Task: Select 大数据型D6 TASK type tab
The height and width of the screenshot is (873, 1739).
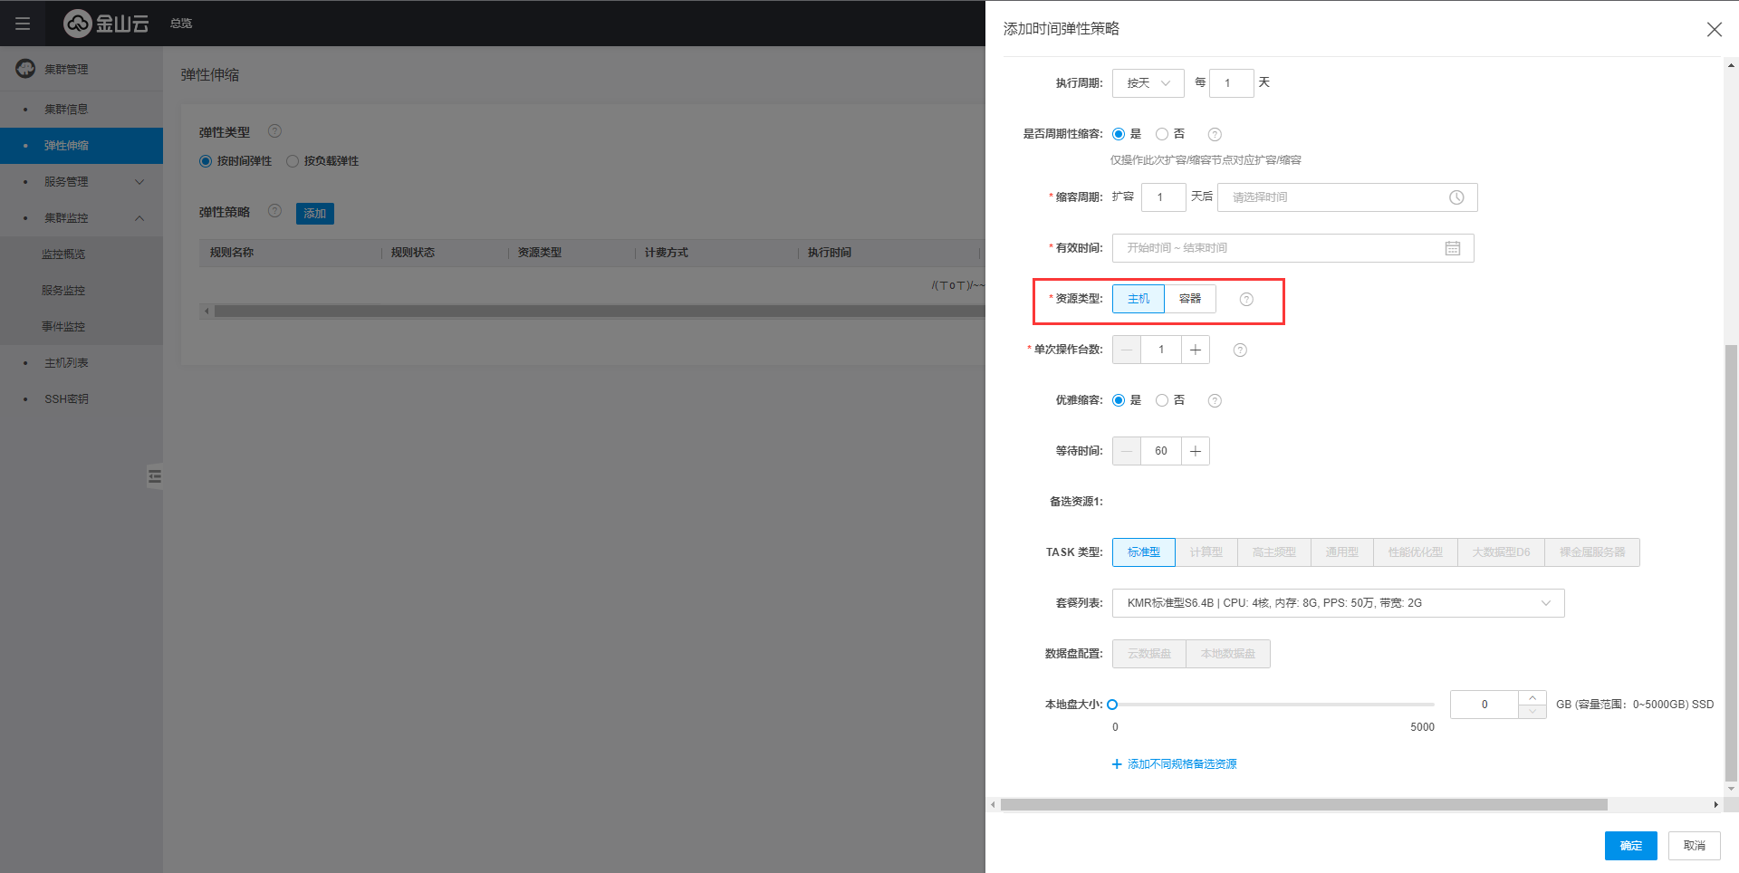Action: tap(1501, 552)
